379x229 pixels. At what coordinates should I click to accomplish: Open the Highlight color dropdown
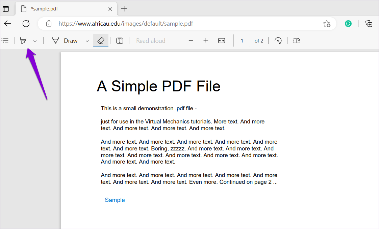click(x=35, y=40)
